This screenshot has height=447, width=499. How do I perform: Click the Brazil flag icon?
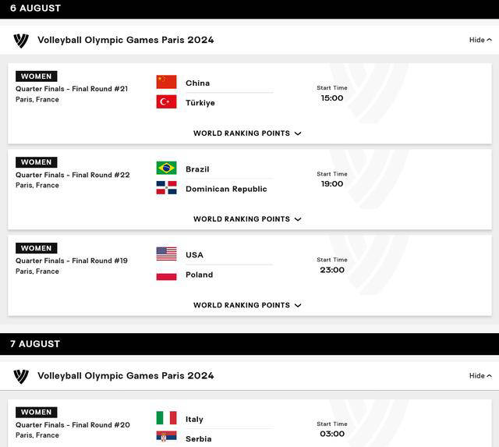[166, 168]
